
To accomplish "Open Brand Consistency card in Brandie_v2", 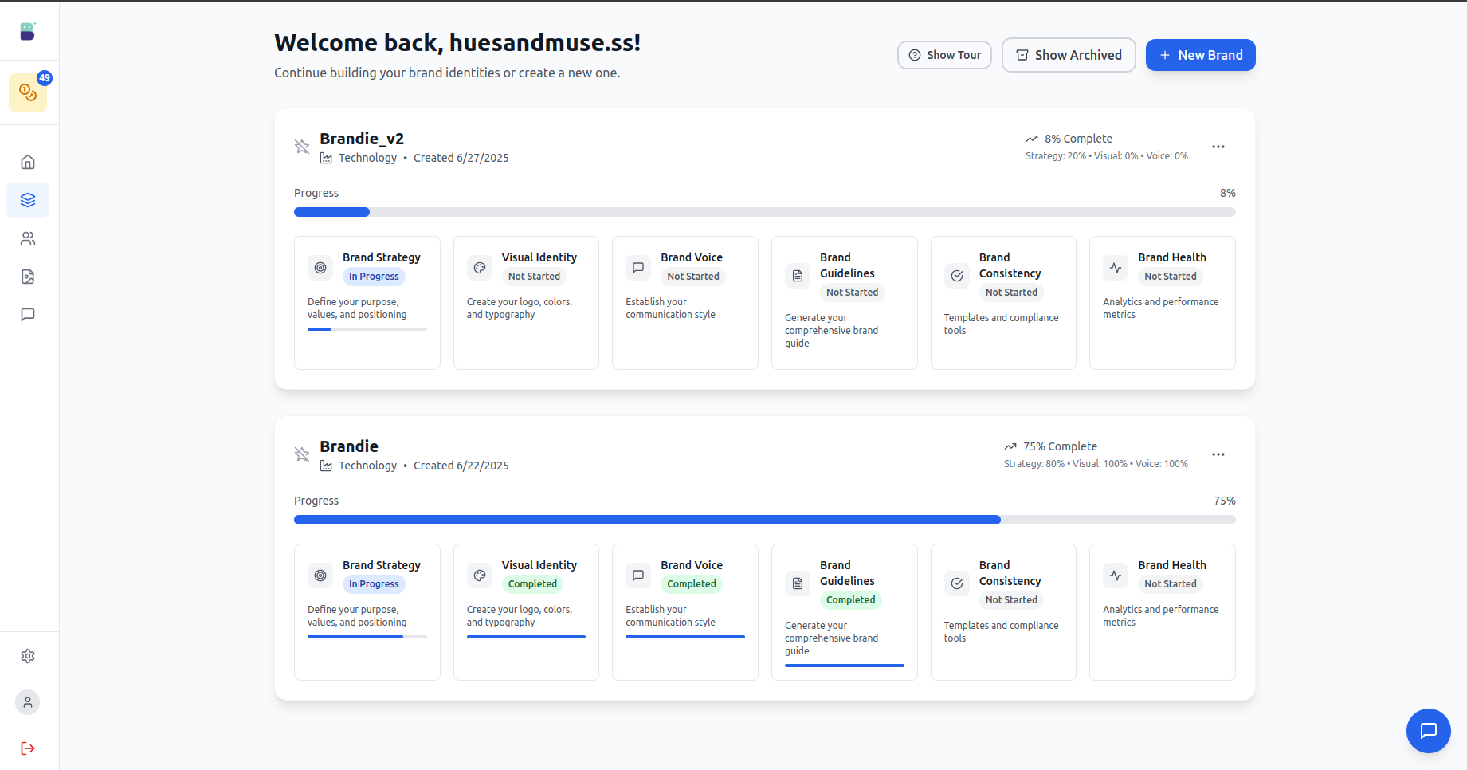I will point(1003,303).
